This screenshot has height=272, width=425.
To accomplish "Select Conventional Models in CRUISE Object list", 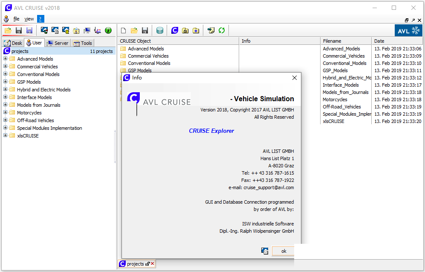I will click(149, 63).
